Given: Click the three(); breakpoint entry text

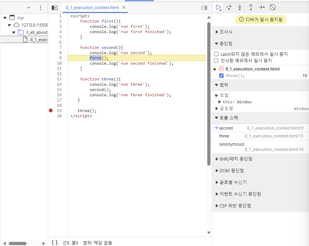Looking at the screenshot, I should tap(235, 76).
